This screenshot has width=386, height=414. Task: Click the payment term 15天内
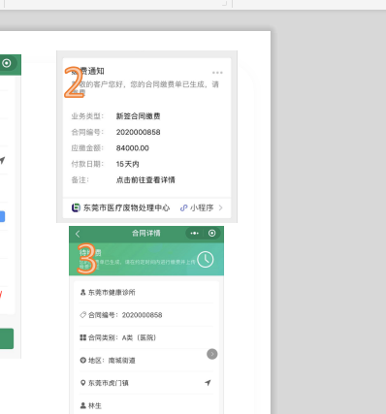127,164
